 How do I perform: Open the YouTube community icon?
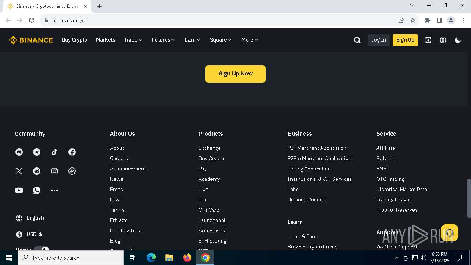point(19,190)
